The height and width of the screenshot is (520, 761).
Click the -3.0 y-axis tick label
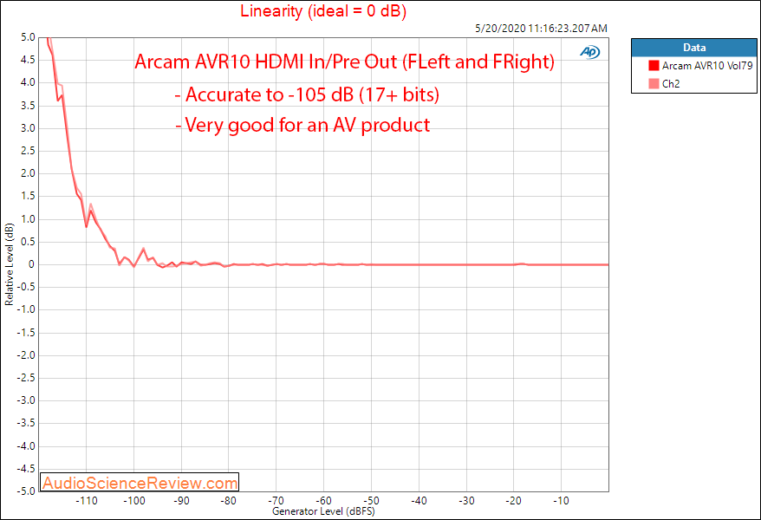click(x=26, y=400)
